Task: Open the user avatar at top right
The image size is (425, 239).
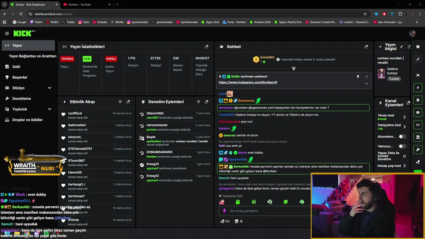Action: [412, 34]
